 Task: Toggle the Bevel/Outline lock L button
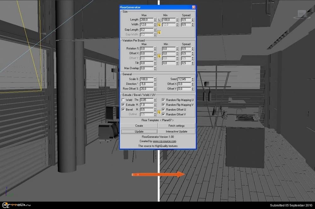(159, 112)
